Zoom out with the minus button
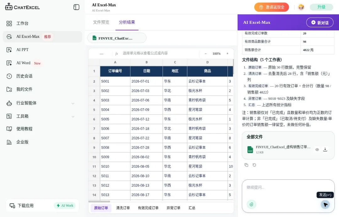 (206, 54)
